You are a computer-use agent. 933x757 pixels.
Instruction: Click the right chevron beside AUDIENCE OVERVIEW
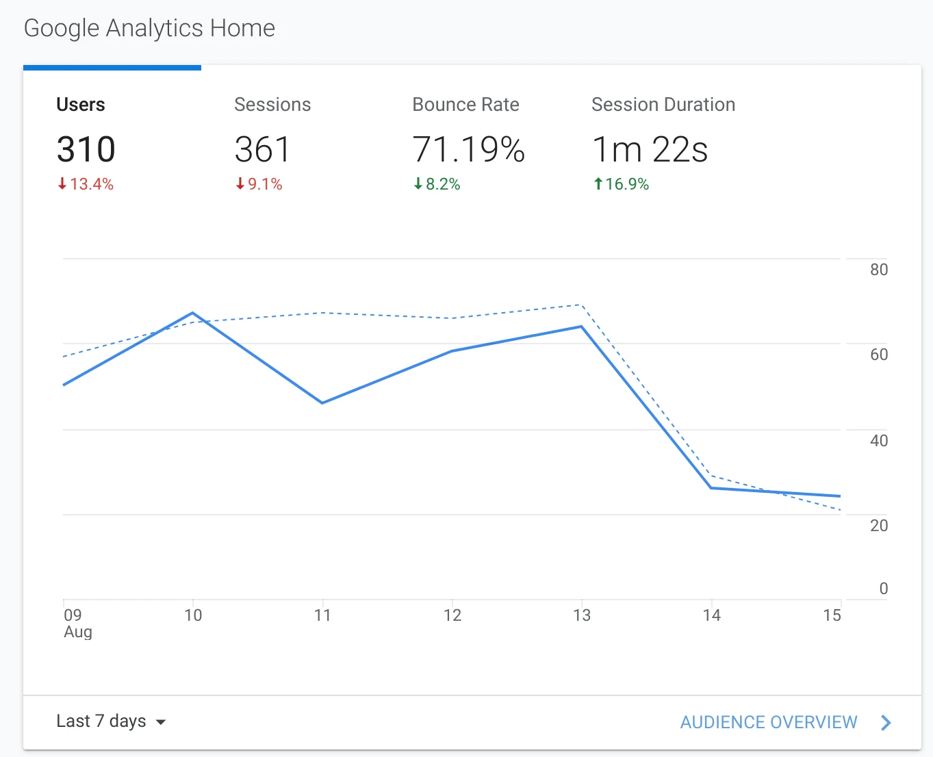[x=886, y=722]
